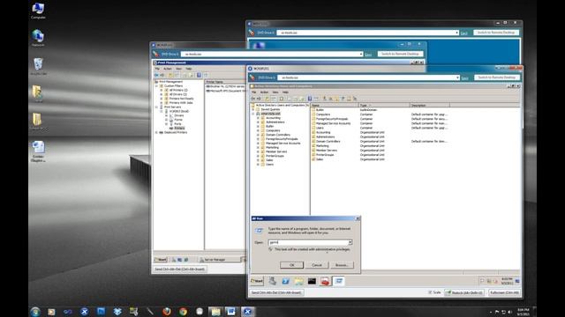Open File menu in Active Directory window
Screen dimensions: 565x317
click(253, 92)
